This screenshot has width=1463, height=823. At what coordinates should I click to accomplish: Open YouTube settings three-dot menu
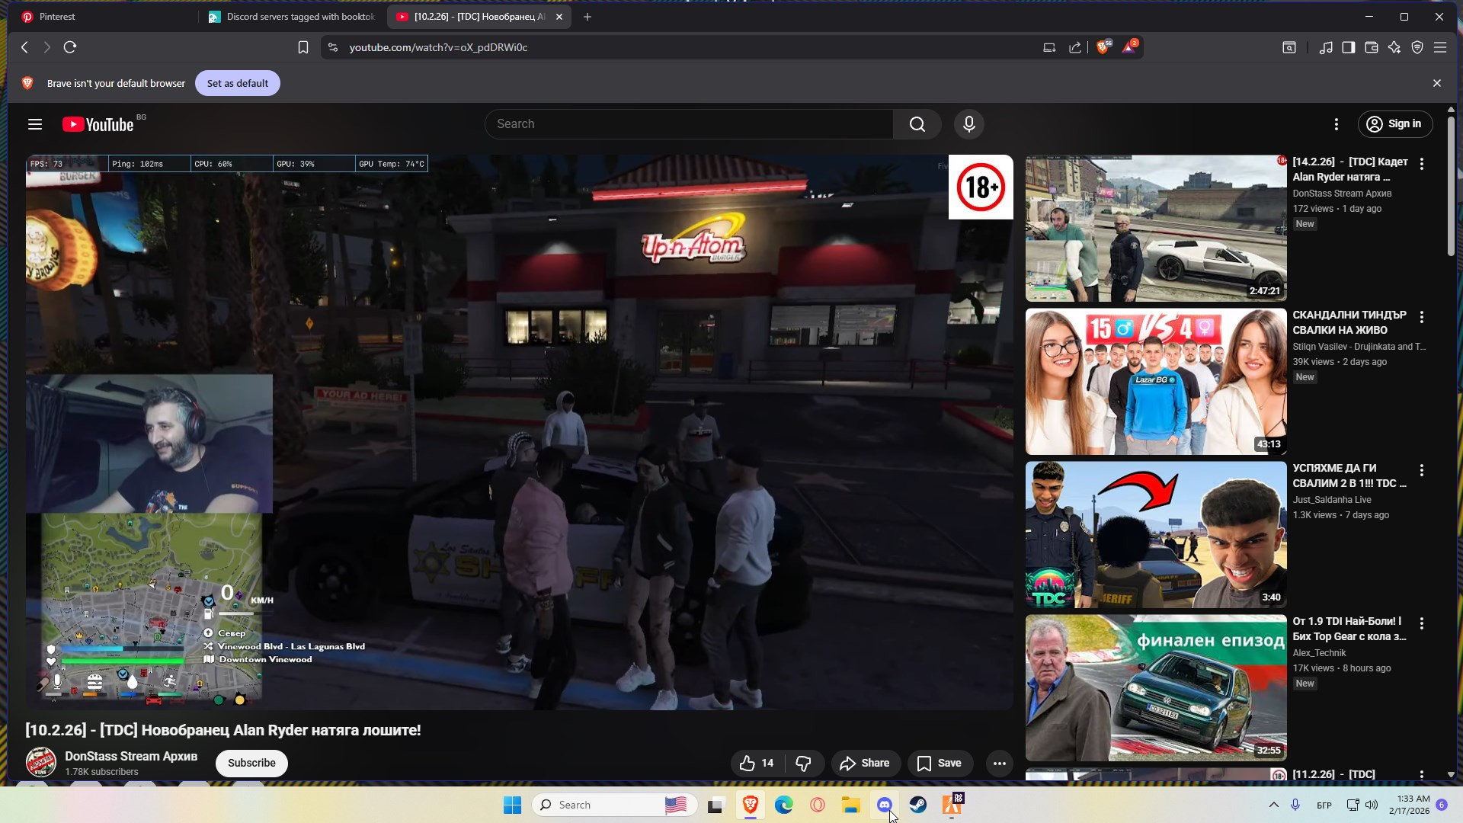(1337, 124)
